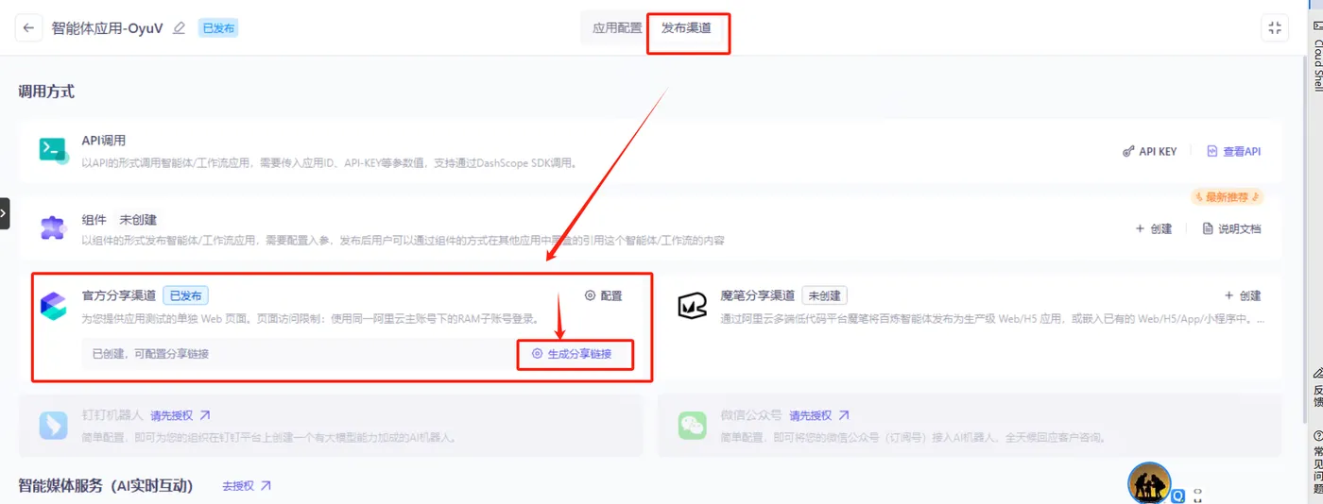
Task: Click the 官方分享渠道 logo icon
Action: (53, 306)
